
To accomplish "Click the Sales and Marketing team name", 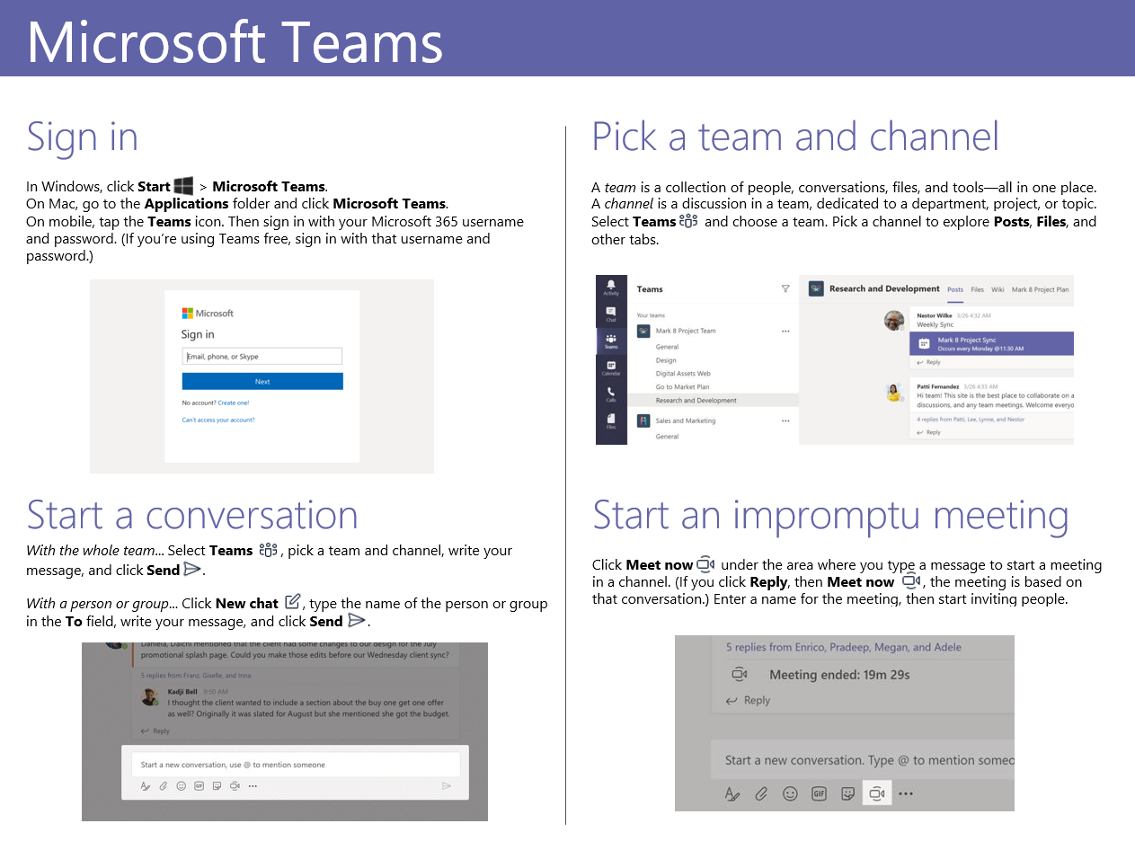I will tap(686, 421).
